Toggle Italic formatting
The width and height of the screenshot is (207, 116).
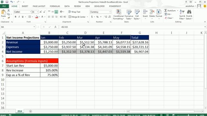(19, 17)
